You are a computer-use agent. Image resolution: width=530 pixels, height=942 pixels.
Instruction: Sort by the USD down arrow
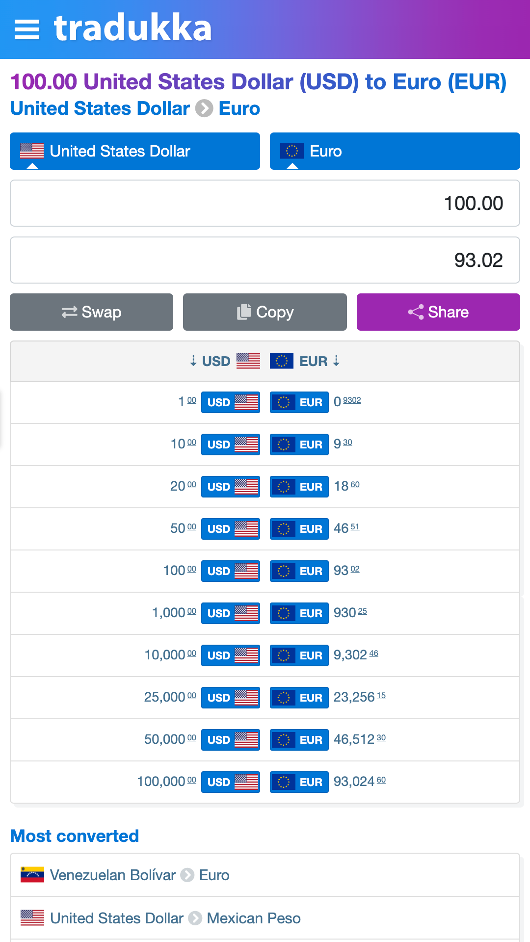coord(193,361)
